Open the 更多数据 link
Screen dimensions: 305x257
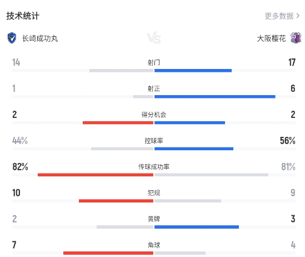coord(279,16)
